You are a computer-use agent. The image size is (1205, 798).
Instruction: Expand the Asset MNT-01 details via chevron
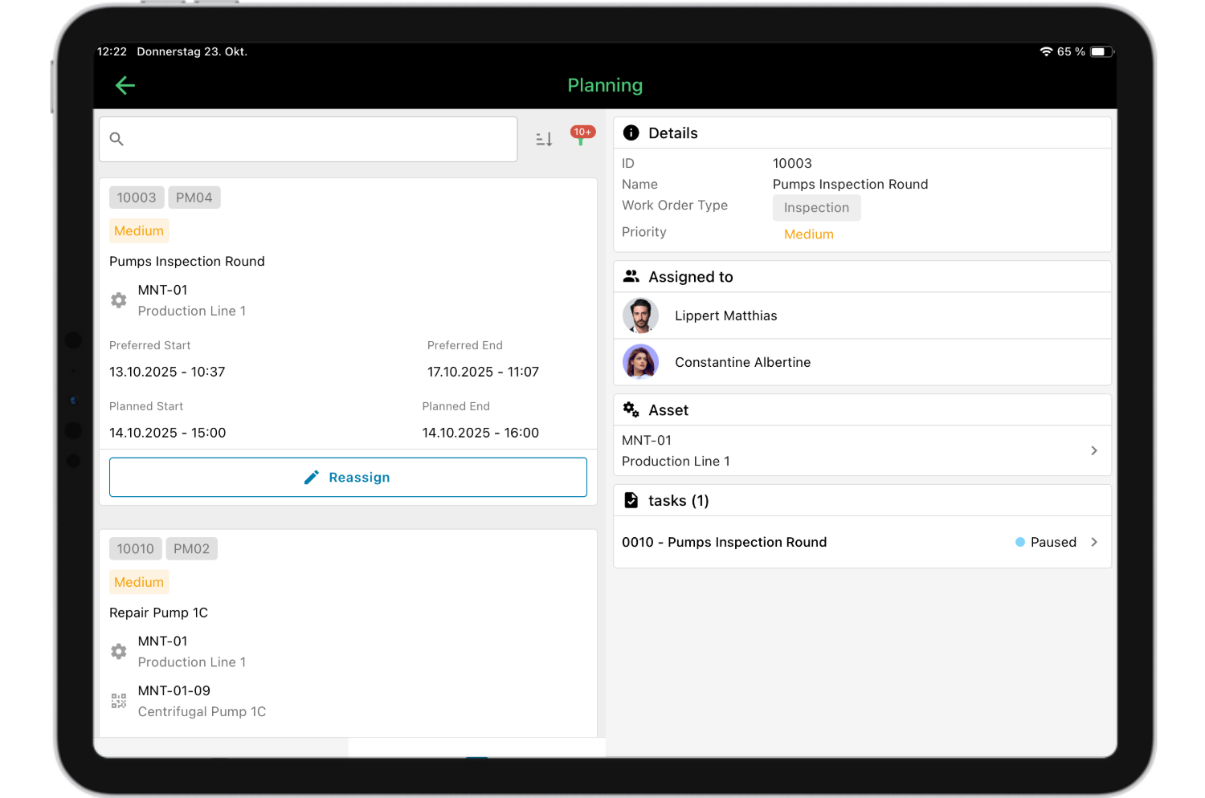(x=1093, y=450)
